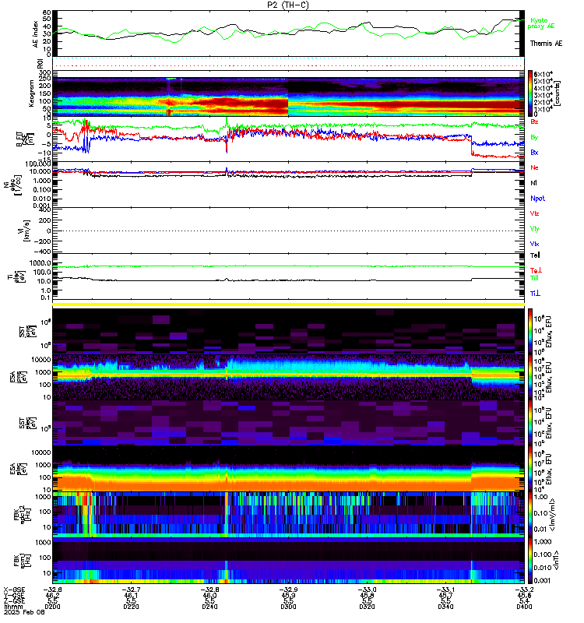
Task: Click the red "Te⊥" temperature legend label
Action: (536, 270)
